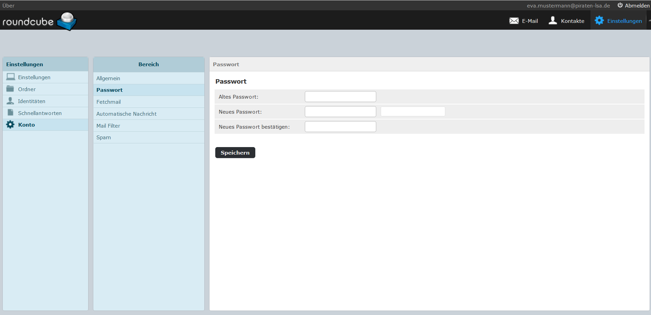651x315 pixels.
Task: Open the Über link
Action: coord(9,5)
